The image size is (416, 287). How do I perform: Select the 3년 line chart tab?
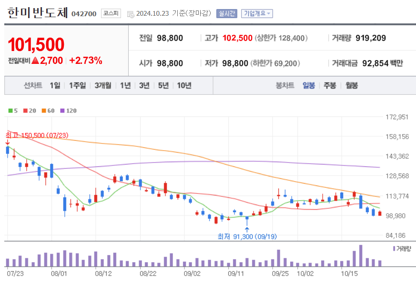click(x=144, y=85)
